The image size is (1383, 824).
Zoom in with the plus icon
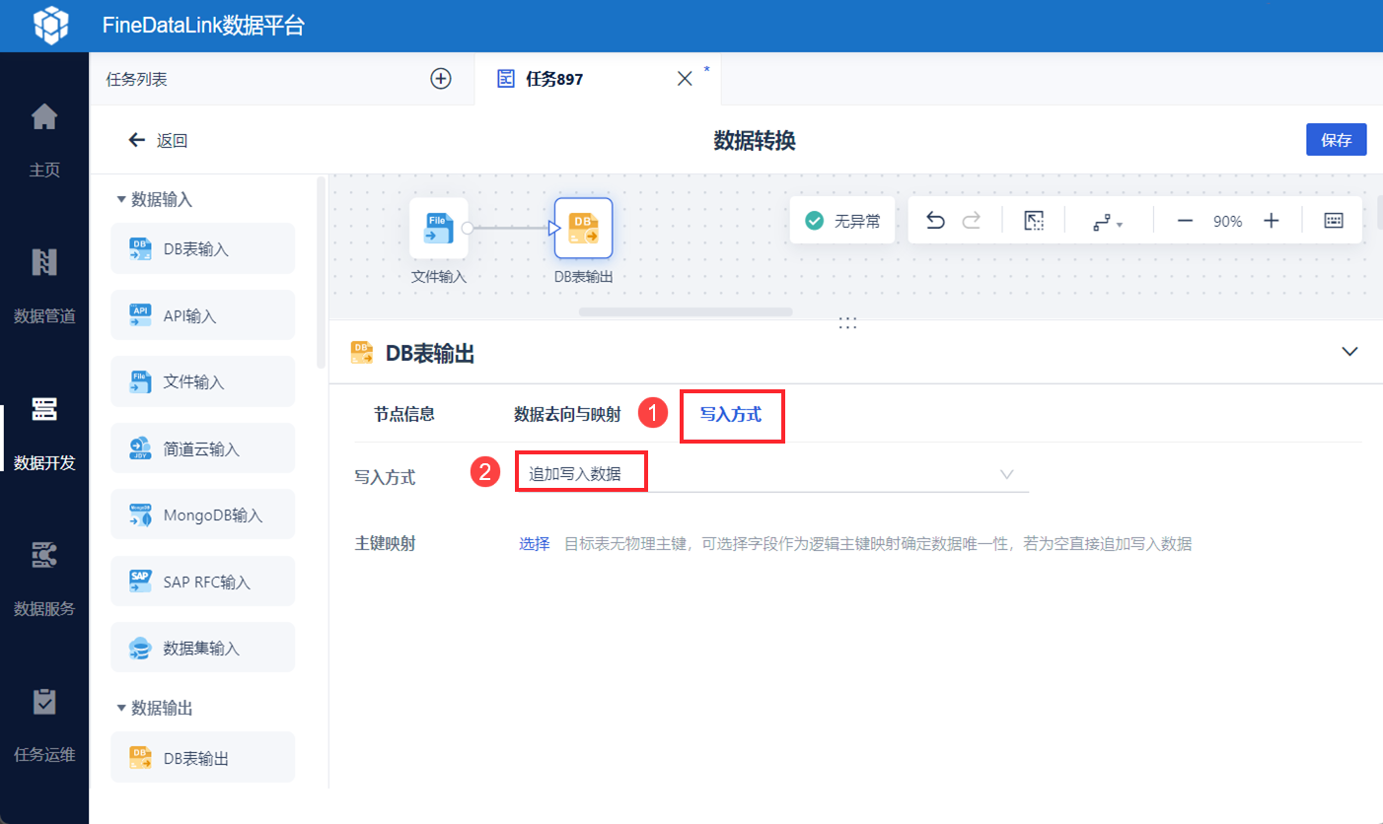[x=1272, y=221]
